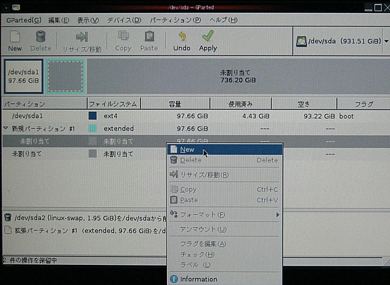This screenshot has height=285, width=390.
Task: Click the gray swatch in bottom 未割り当て row
Action: pos(92,154)
